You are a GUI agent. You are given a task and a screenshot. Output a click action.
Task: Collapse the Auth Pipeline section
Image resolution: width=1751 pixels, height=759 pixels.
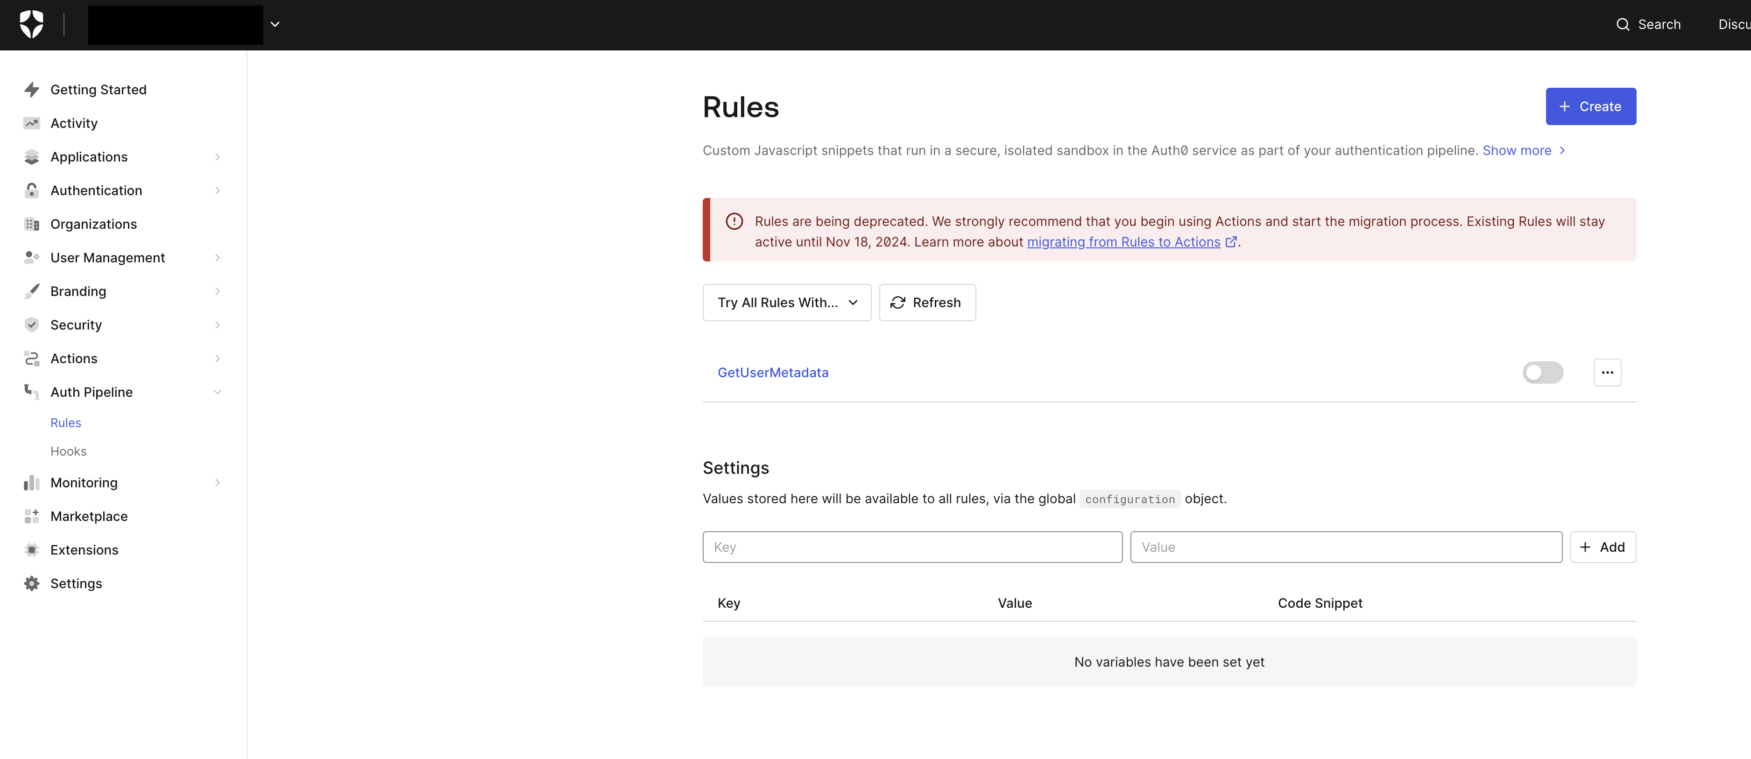click(x=217, y=392)
